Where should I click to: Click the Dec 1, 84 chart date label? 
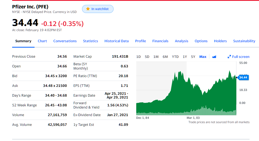tap(142, 118)
